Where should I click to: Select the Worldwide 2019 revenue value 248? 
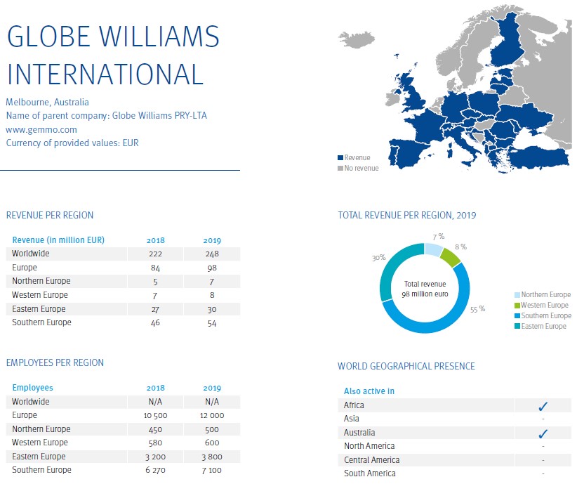(212, 254)
